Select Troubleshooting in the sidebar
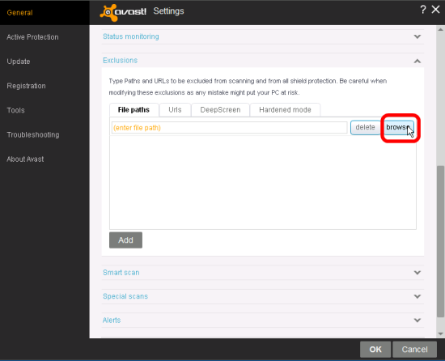Viewport: 445px width, 361px height. [33, 134]
